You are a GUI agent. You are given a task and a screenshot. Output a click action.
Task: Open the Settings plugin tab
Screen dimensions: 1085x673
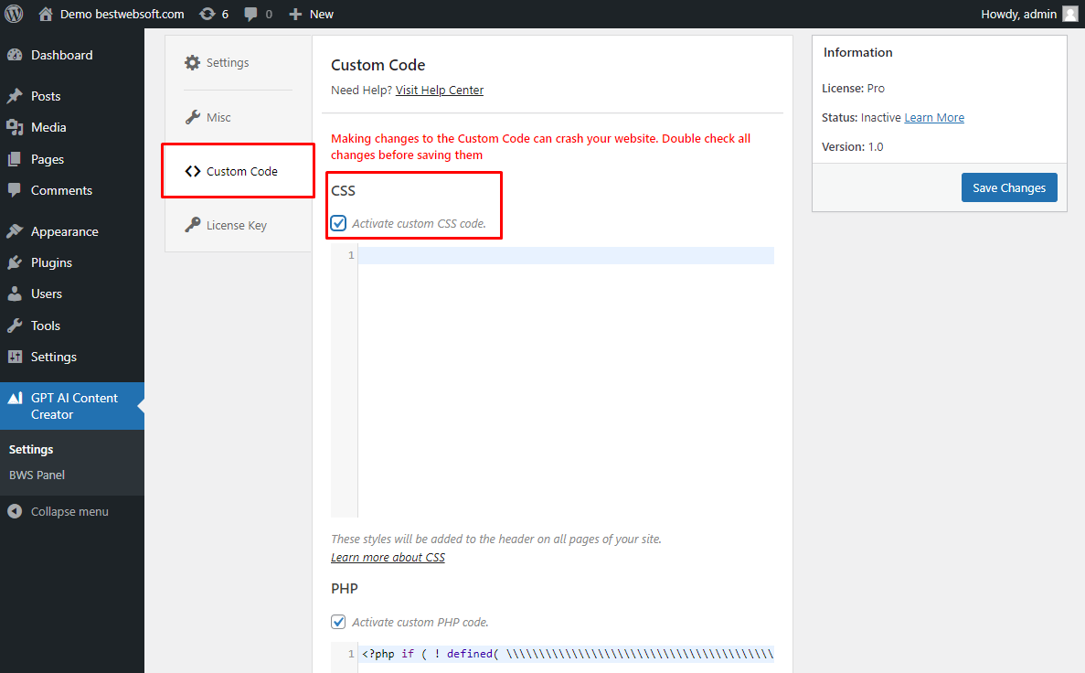coord(238,63)
